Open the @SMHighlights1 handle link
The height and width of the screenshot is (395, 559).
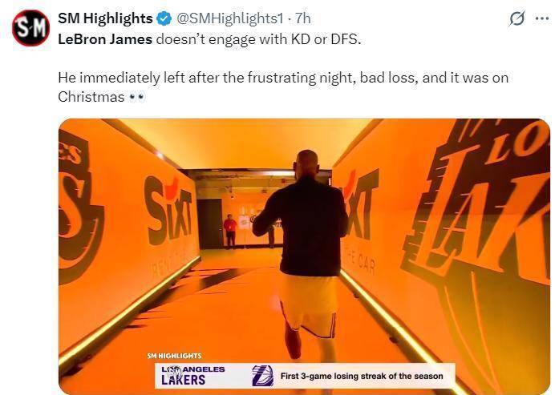[x=230, y=18]
